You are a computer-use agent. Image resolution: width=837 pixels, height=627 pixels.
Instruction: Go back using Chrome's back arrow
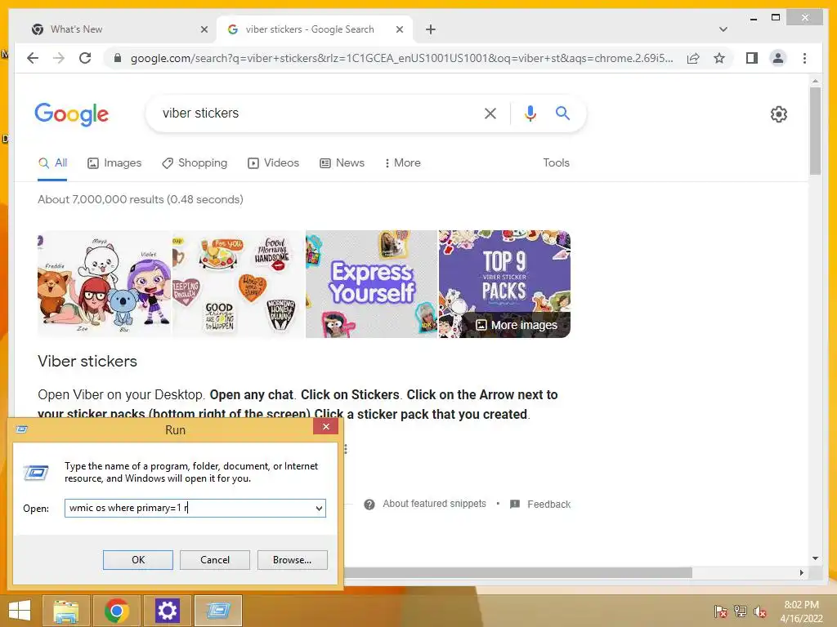tap(33, 58)
